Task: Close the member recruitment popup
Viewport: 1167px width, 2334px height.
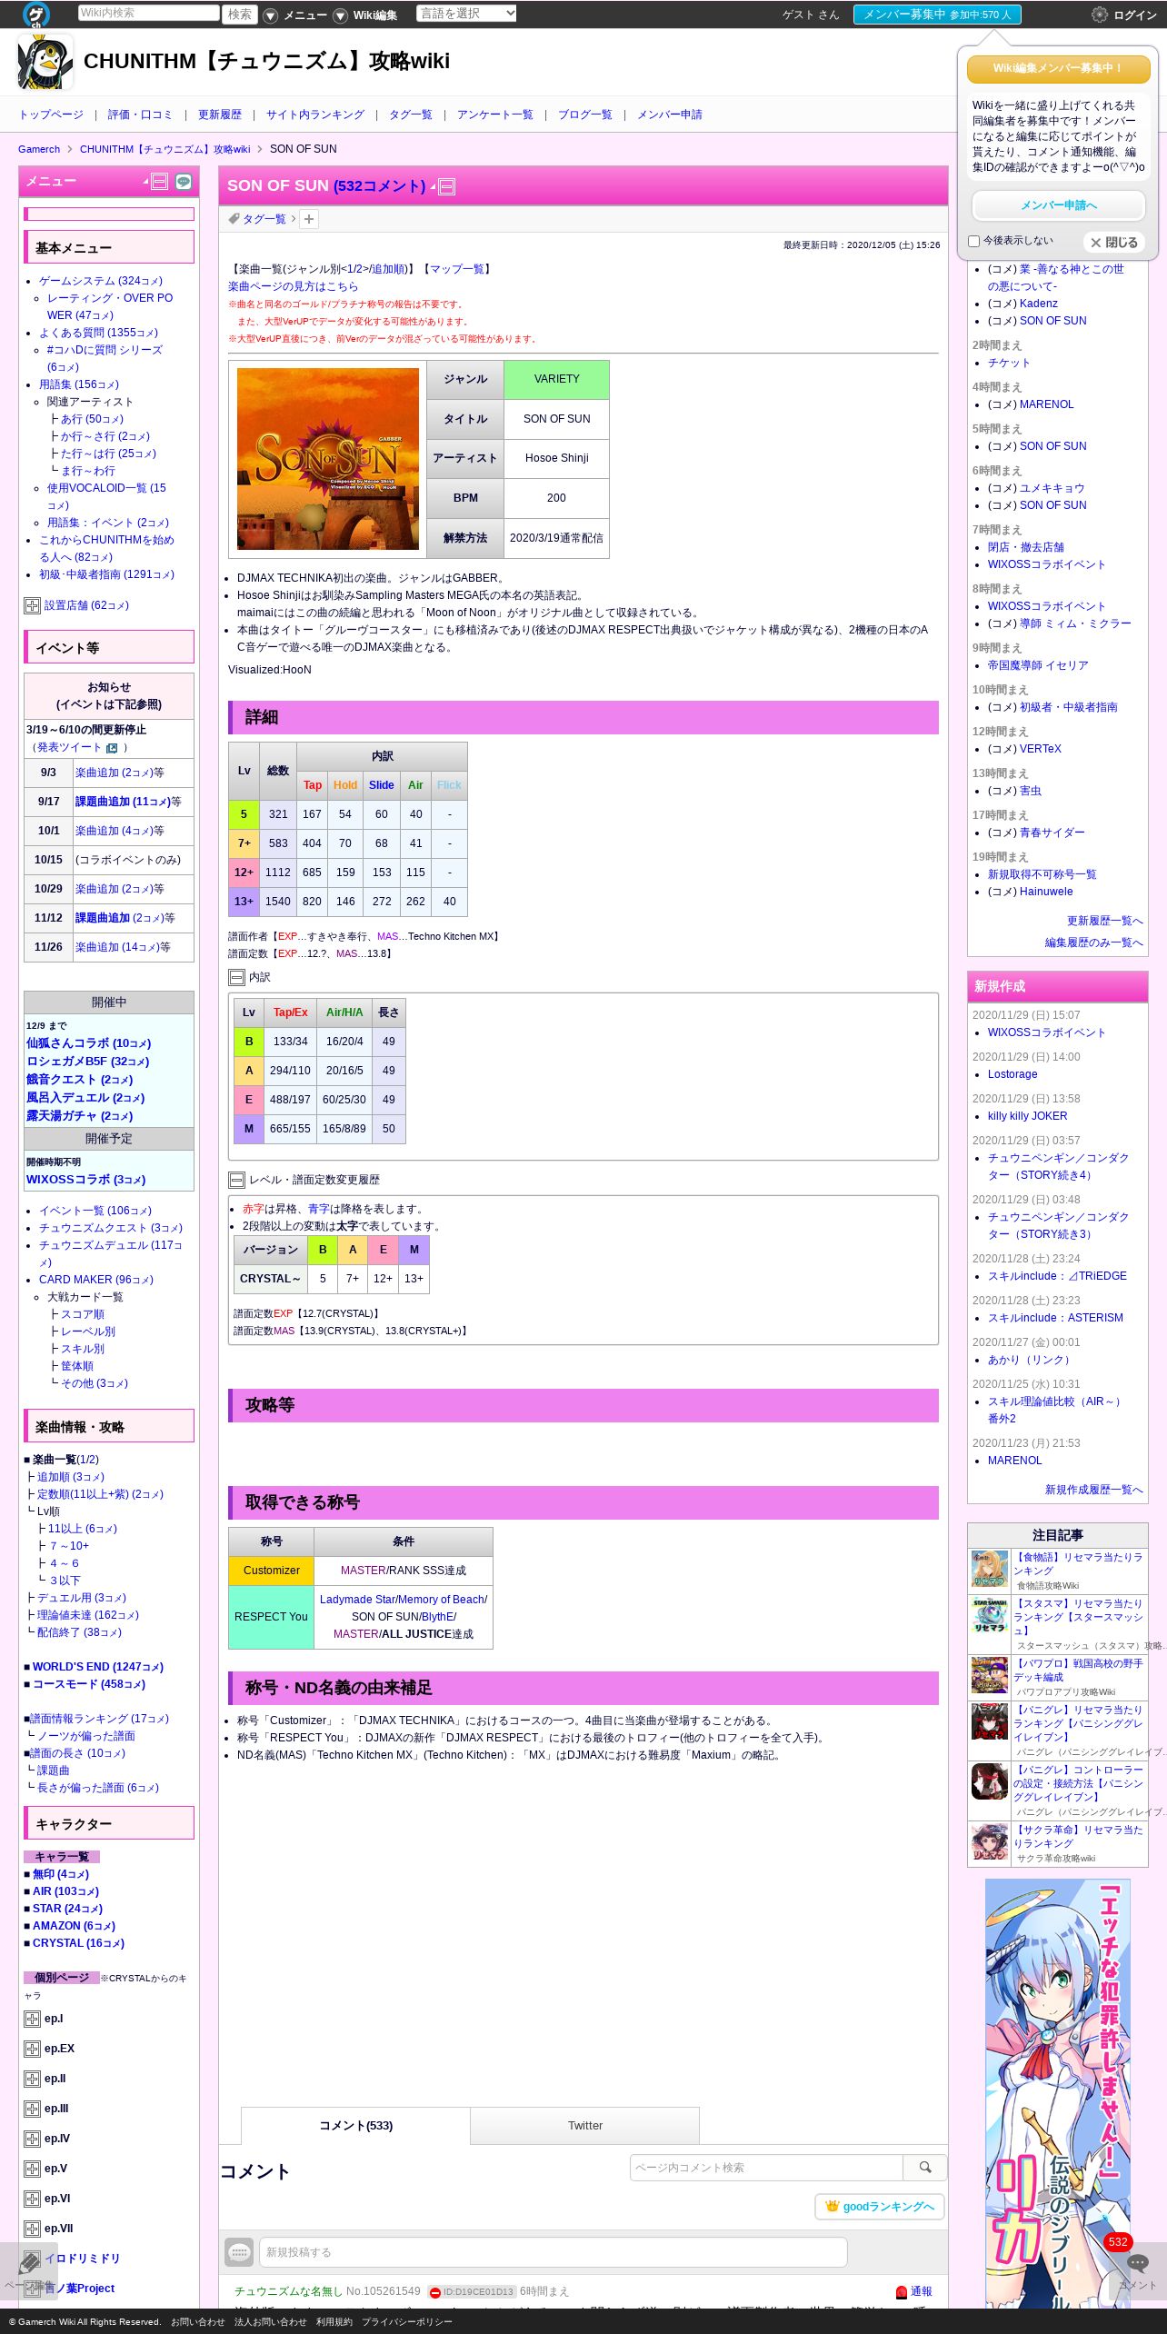Action: [1114, 243]
